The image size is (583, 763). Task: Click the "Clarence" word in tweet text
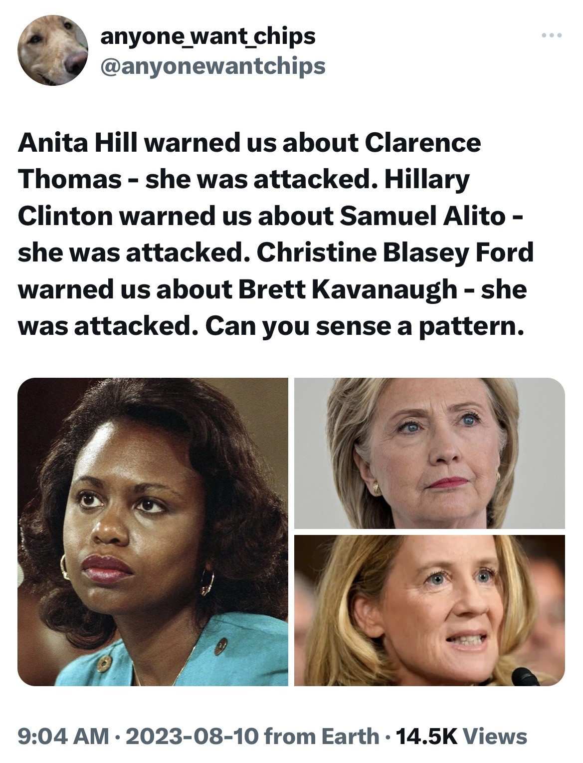[423, 143]
